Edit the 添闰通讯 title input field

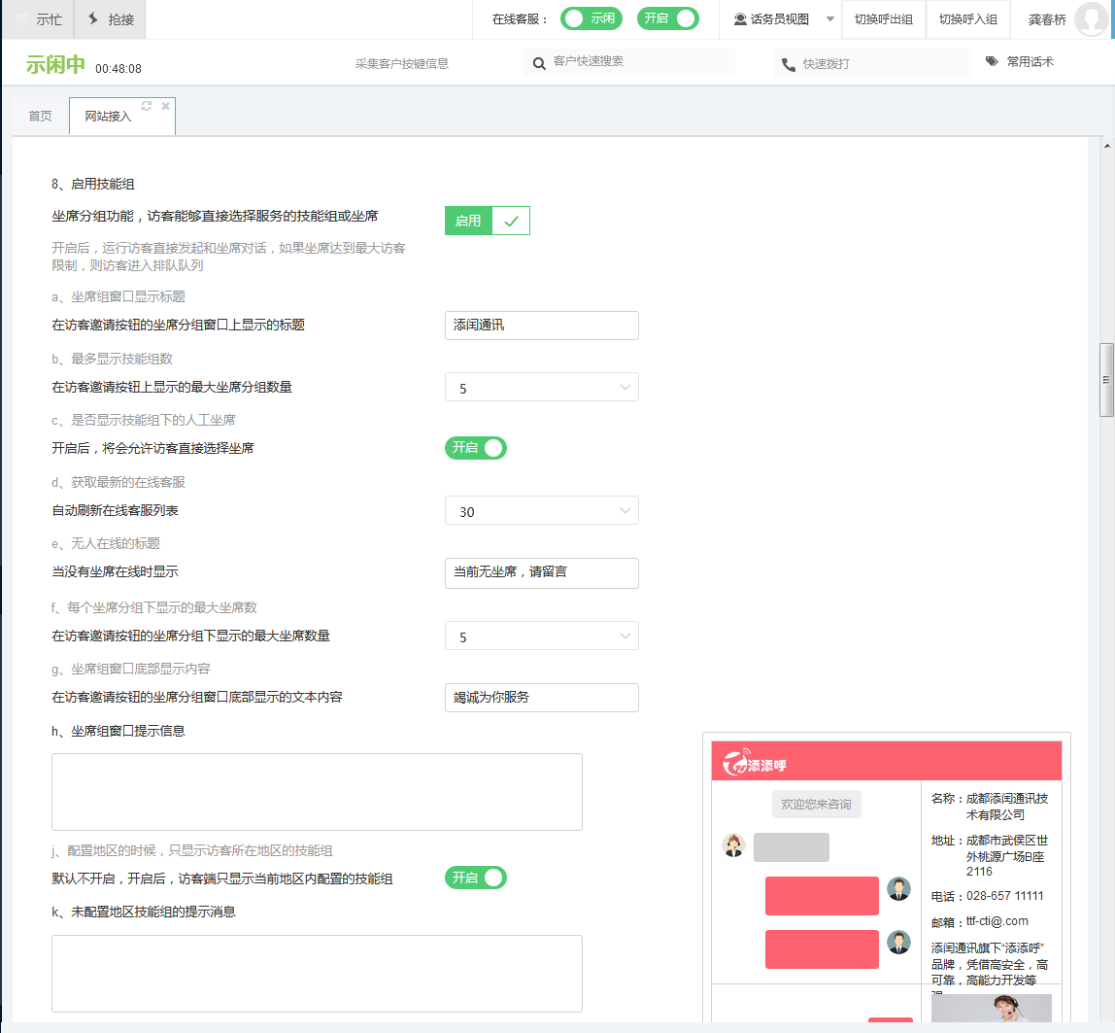541,326
